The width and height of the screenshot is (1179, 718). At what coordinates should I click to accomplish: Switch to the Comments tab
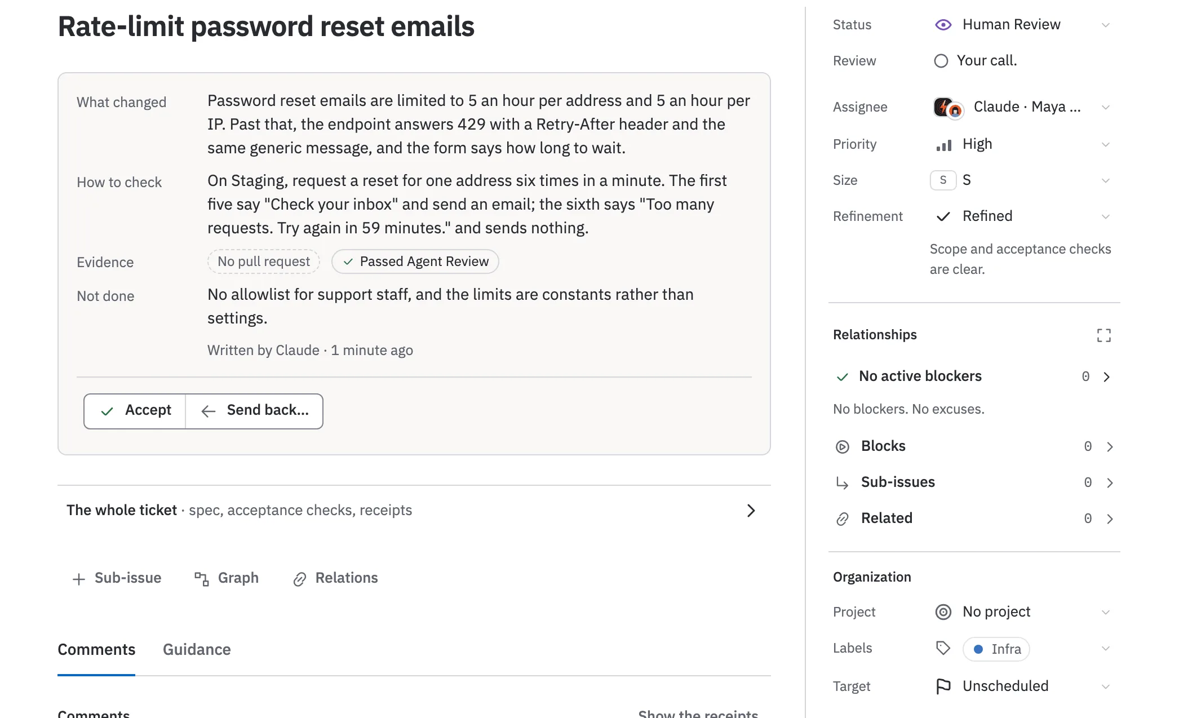click(96, 650)
